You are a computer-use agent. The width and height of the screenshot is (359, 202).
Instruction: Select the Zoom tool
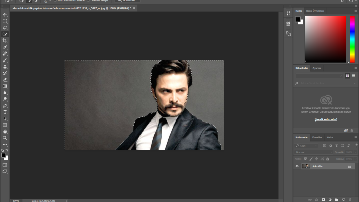point(5,138)
